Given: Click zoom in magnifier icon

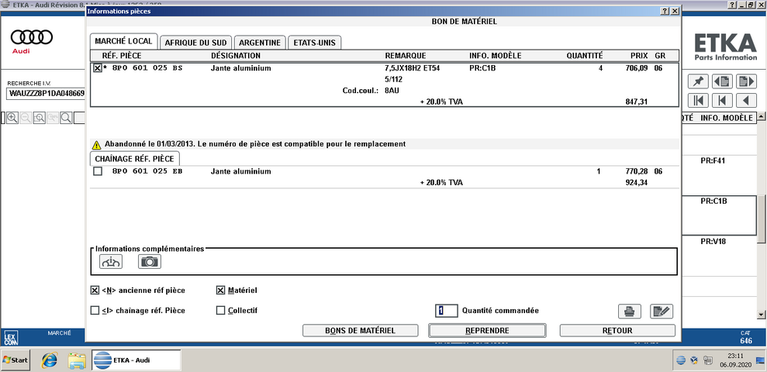Looking at the screenshot, I should 12,118.
